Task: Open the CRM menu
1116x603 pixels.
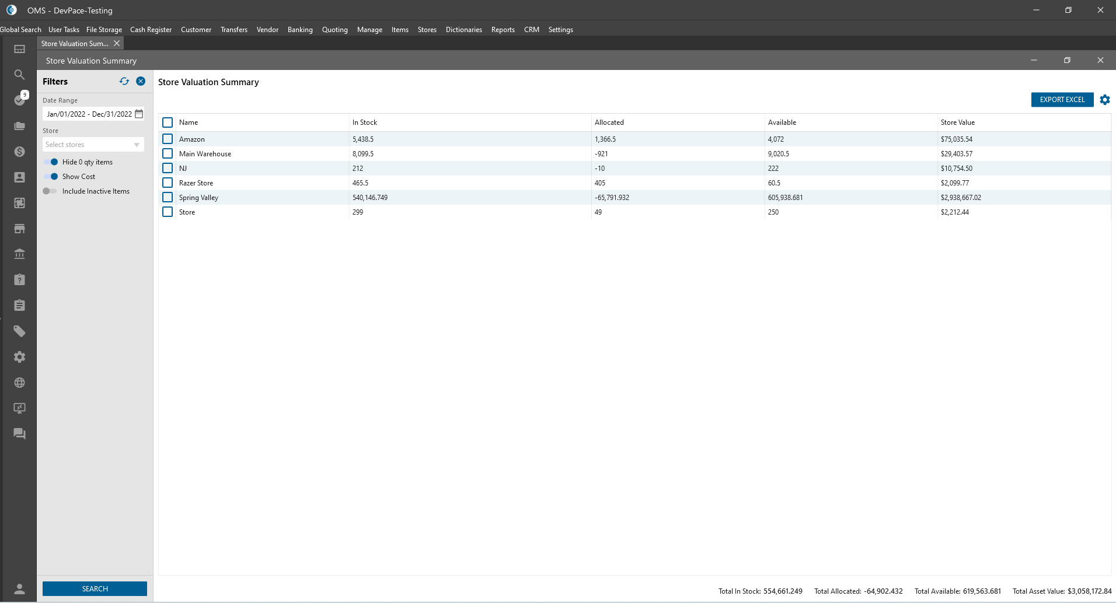Action: tap(532, 30)
